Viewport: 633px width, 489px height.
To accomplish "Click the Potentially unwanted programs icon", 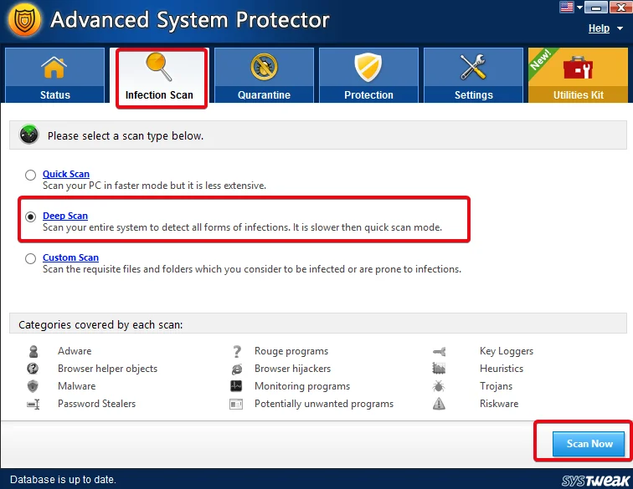I will pyautogui.click(x=236, y=404).
